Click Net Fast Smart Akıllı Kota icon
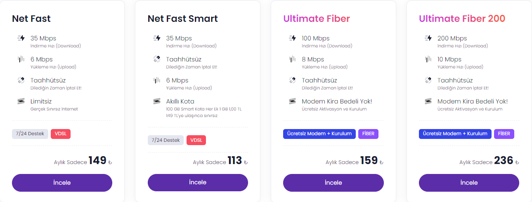Screen dimensions: 532x202 157,101
